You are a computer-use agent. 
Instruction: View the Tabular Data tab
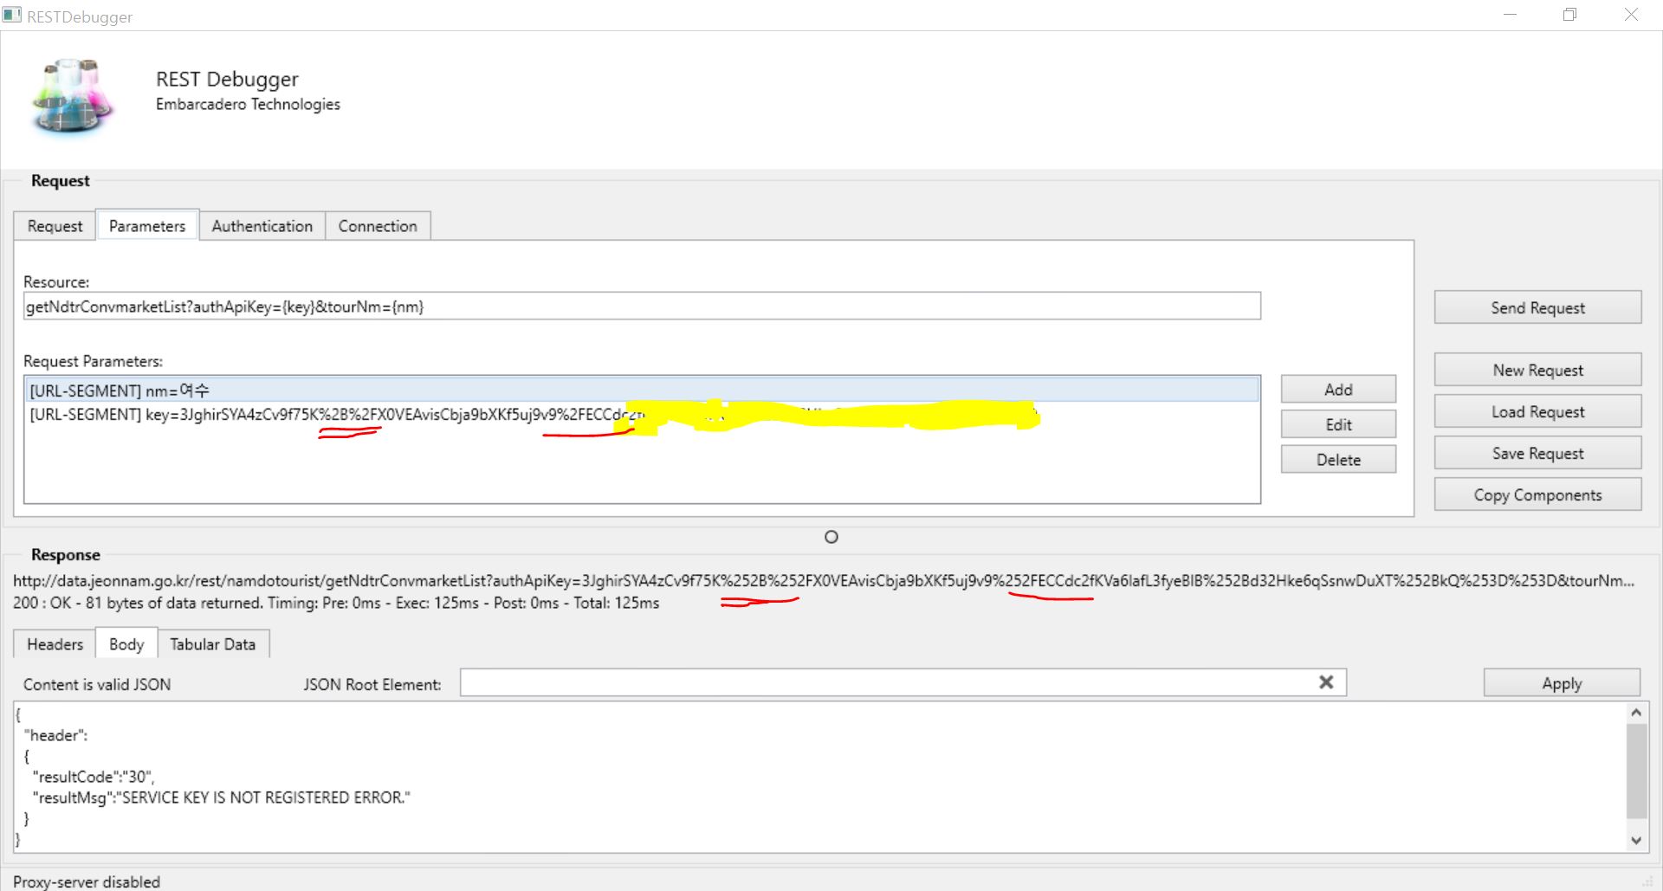coord(212,644)
